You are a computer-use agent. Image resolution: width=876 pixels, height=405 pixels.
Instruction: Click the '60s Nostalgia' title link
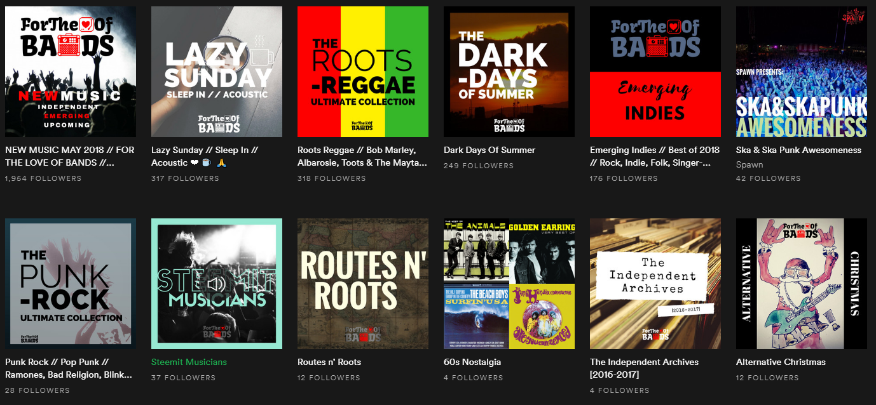(x=472, y=362)
